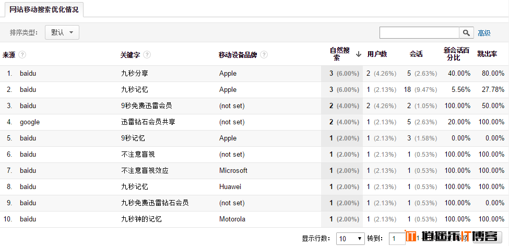Open the 高级 advanced filter link
Screen dimensions: 509x246
coord(484,33)
